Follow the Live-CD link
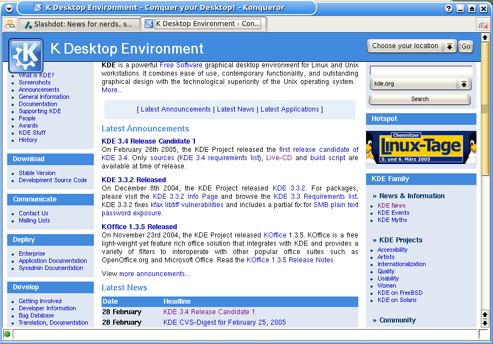493x344 pixels. tap(279, 158)
